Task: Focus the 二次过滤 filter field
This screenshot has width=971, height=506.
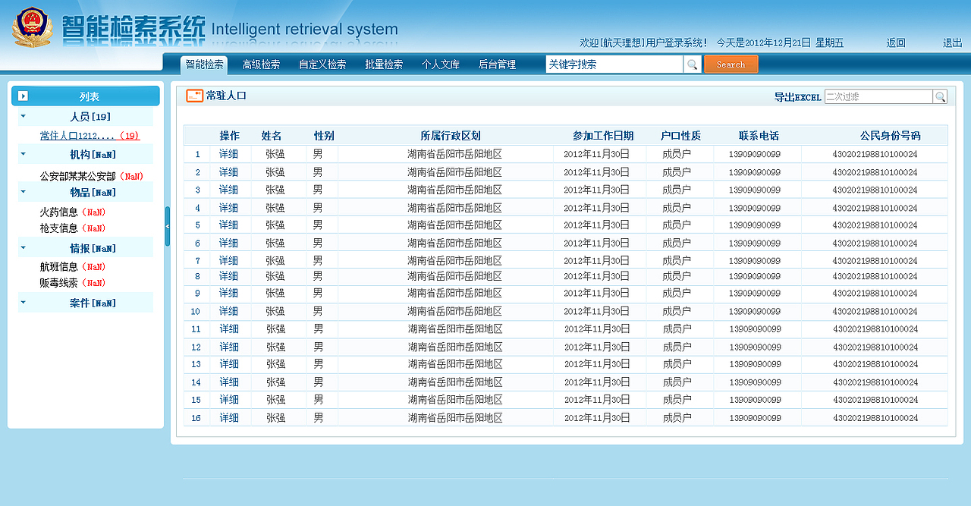Action: click(x=878, y=96)
